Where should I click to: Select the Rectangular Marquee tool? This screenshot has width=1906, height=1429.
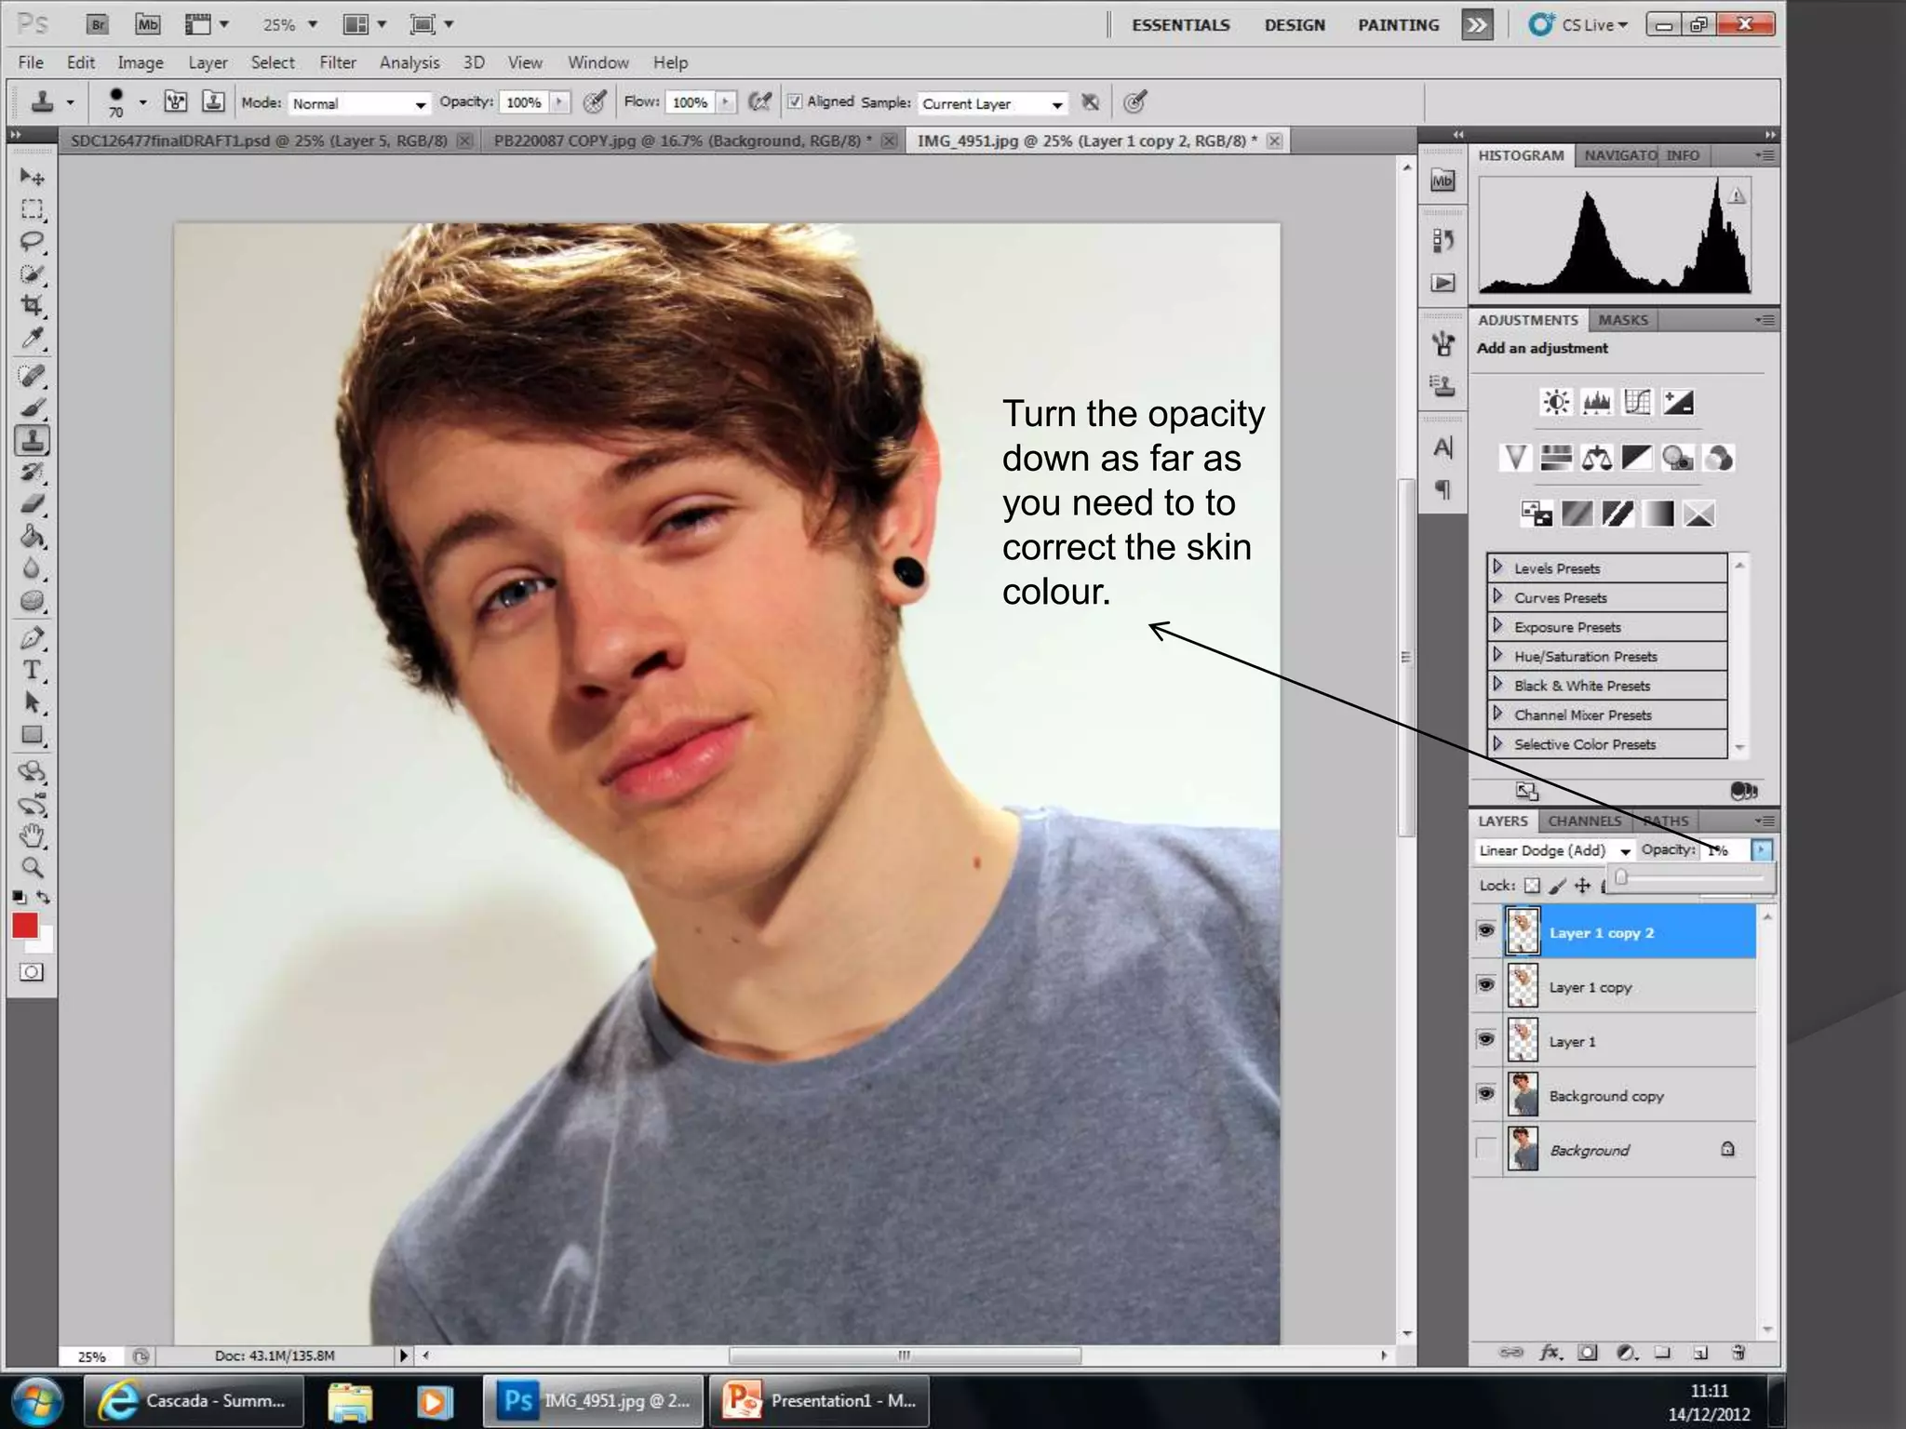(32, 209)
